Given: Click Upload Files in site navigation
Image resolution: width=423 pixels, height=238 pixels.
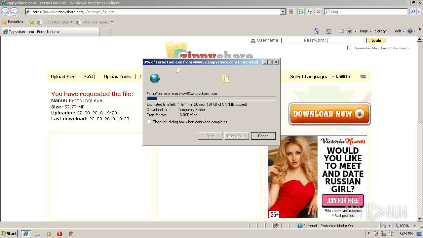Looking at the screenshot, I should (63, 76).
